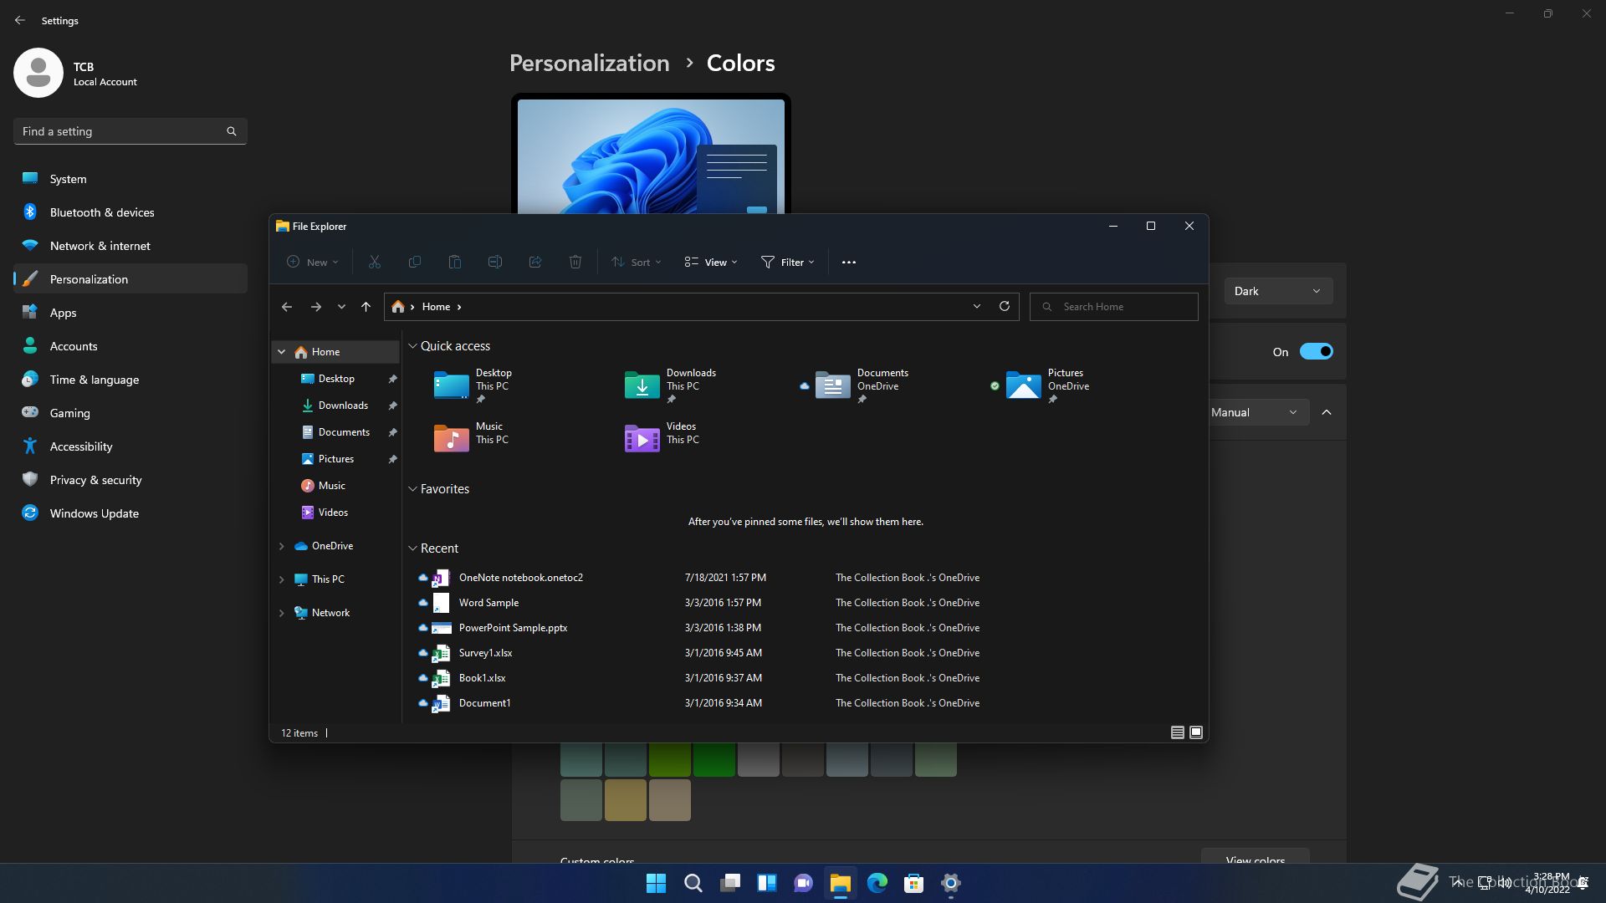
Task: Open Microsoft Store from the taskbar
Action: [914, 883]
